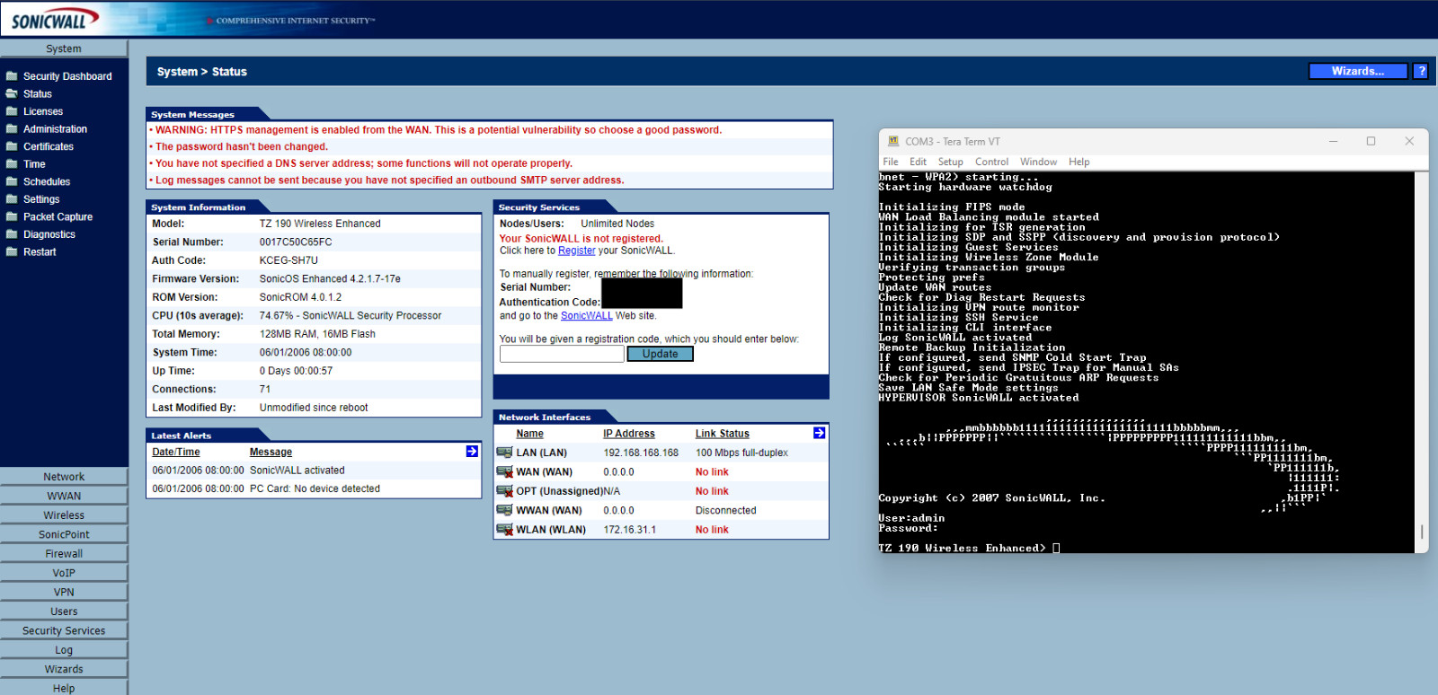This screenshot has width=1438, height=695.
Task: Click the Schedules folder icon
Action: point(12,181)
